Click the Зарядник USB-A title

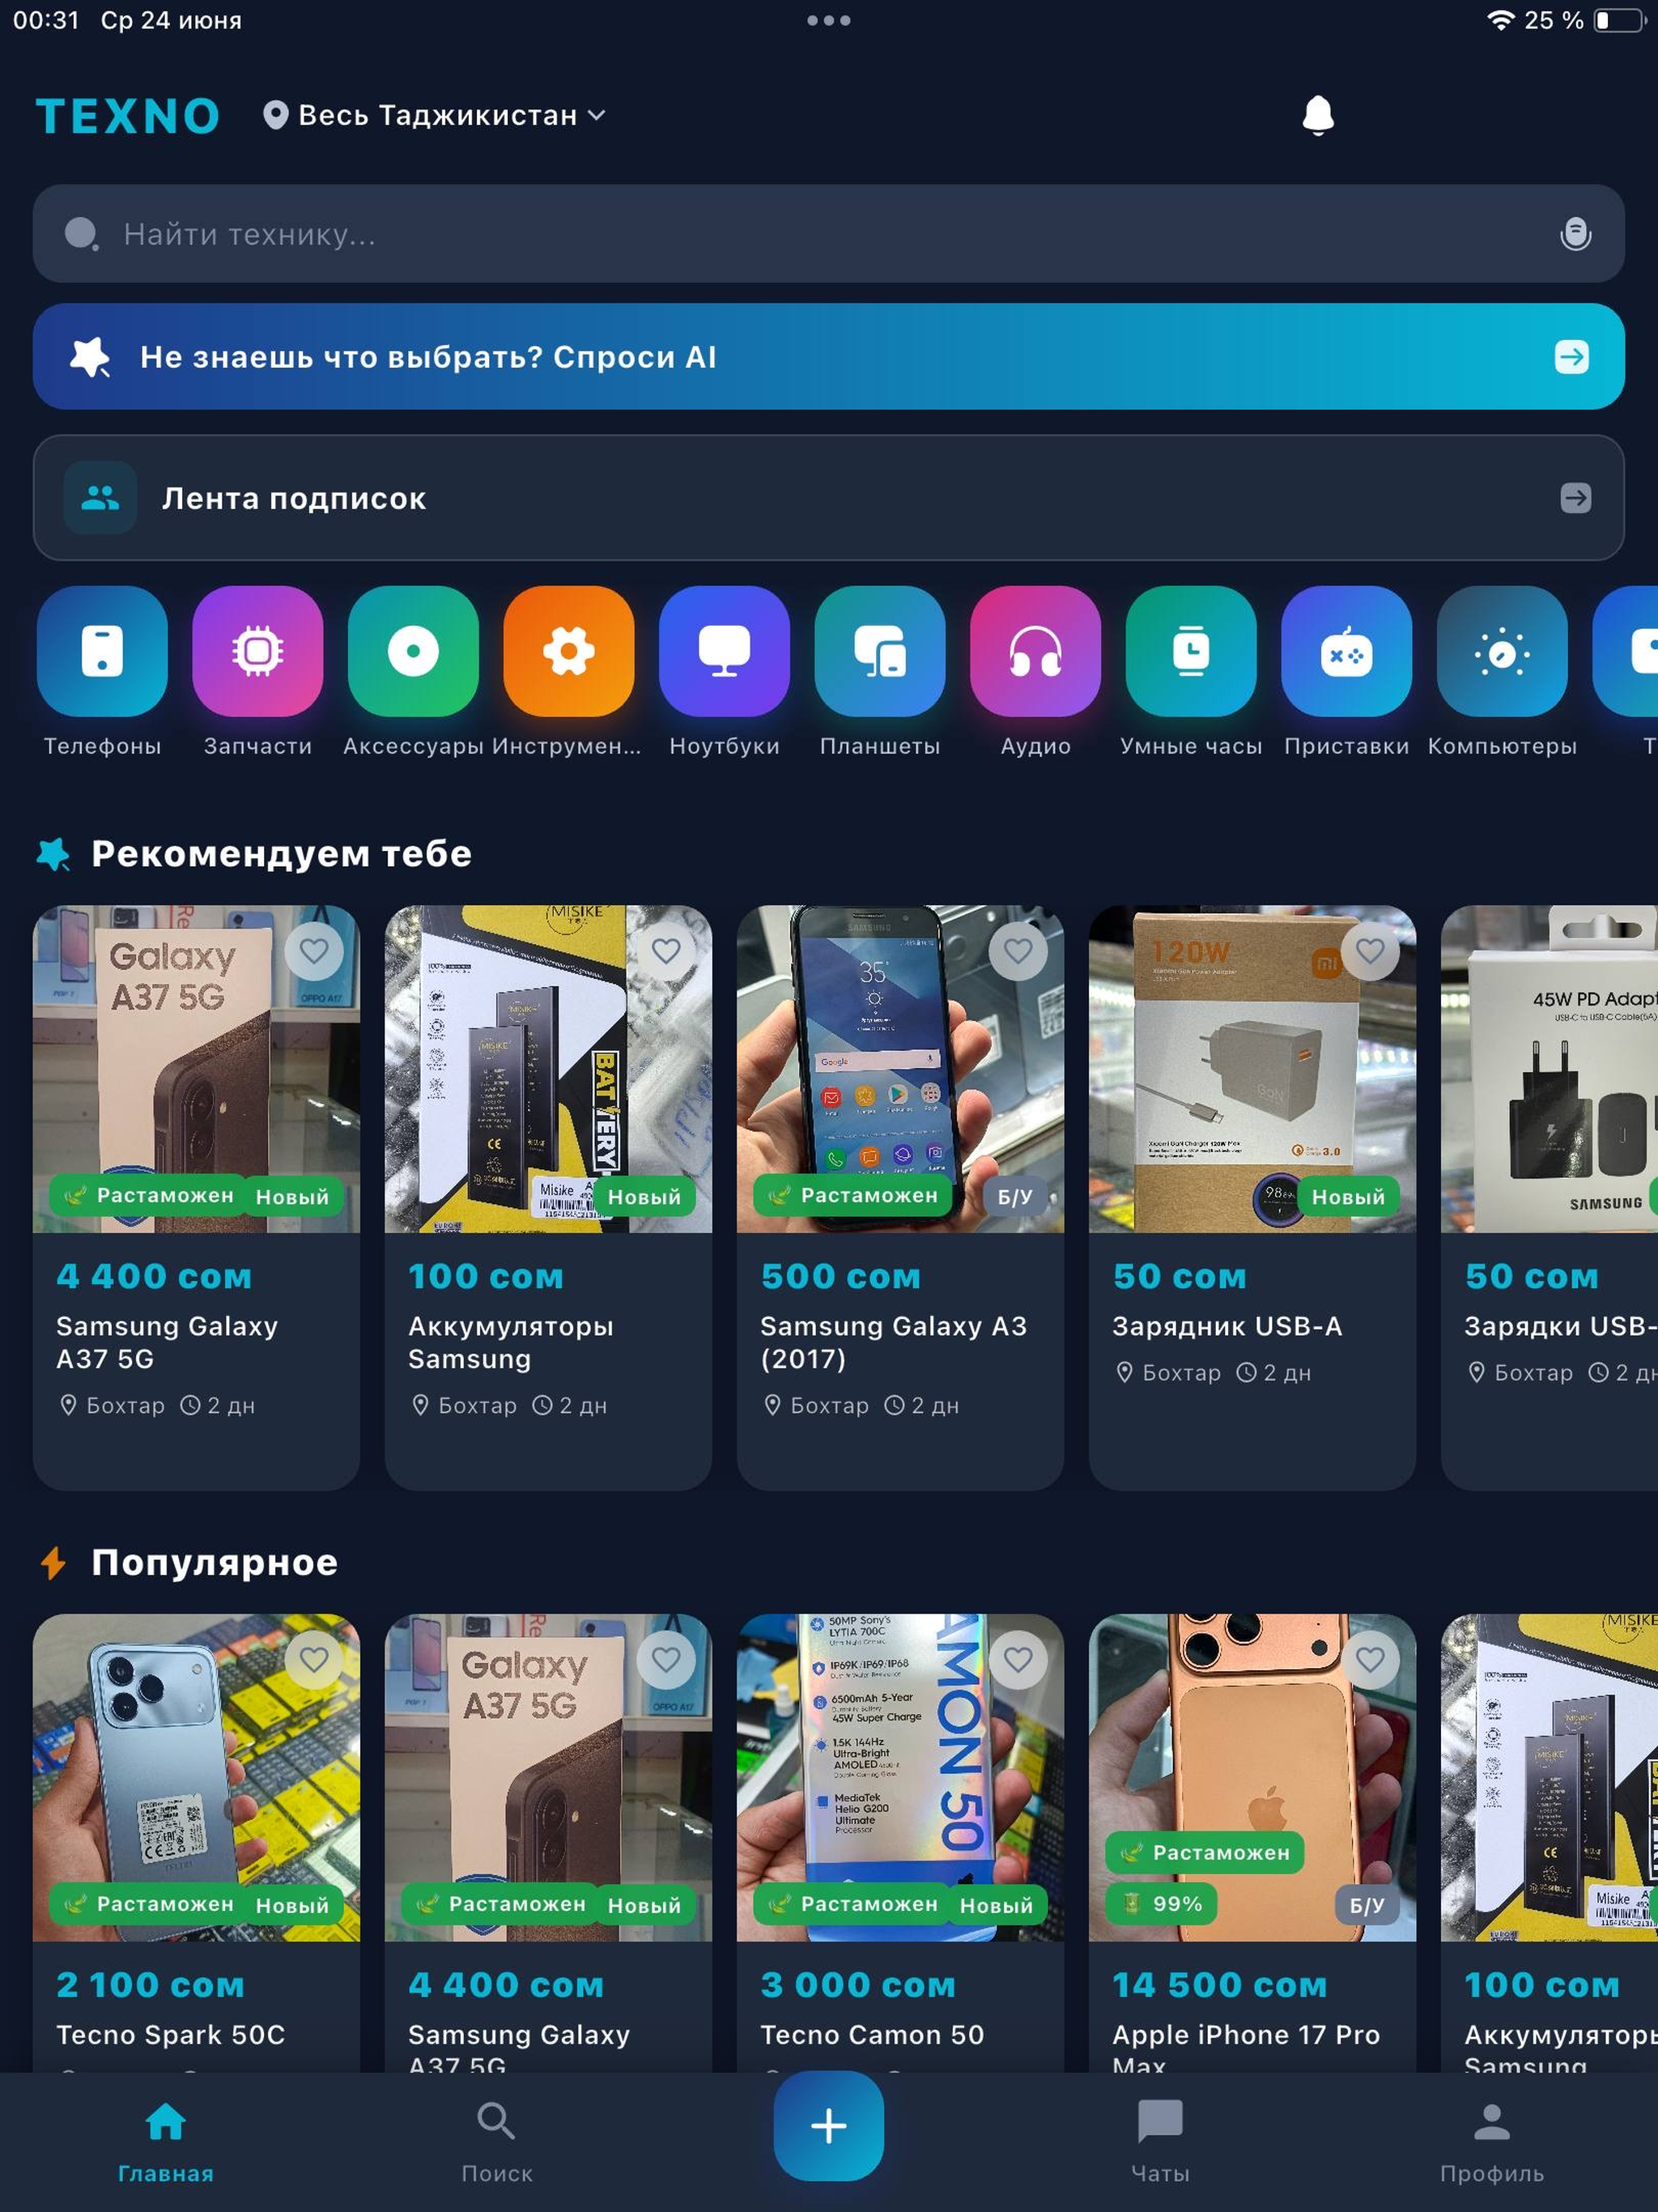coord(1227,1326)
